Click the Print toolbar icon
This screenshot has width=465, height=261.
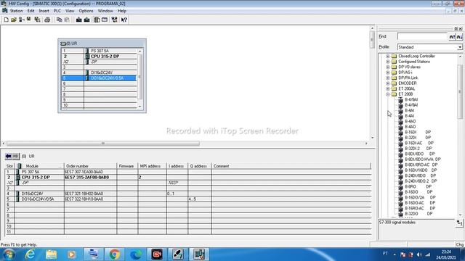pyautogui.click(x=47, y=20)
